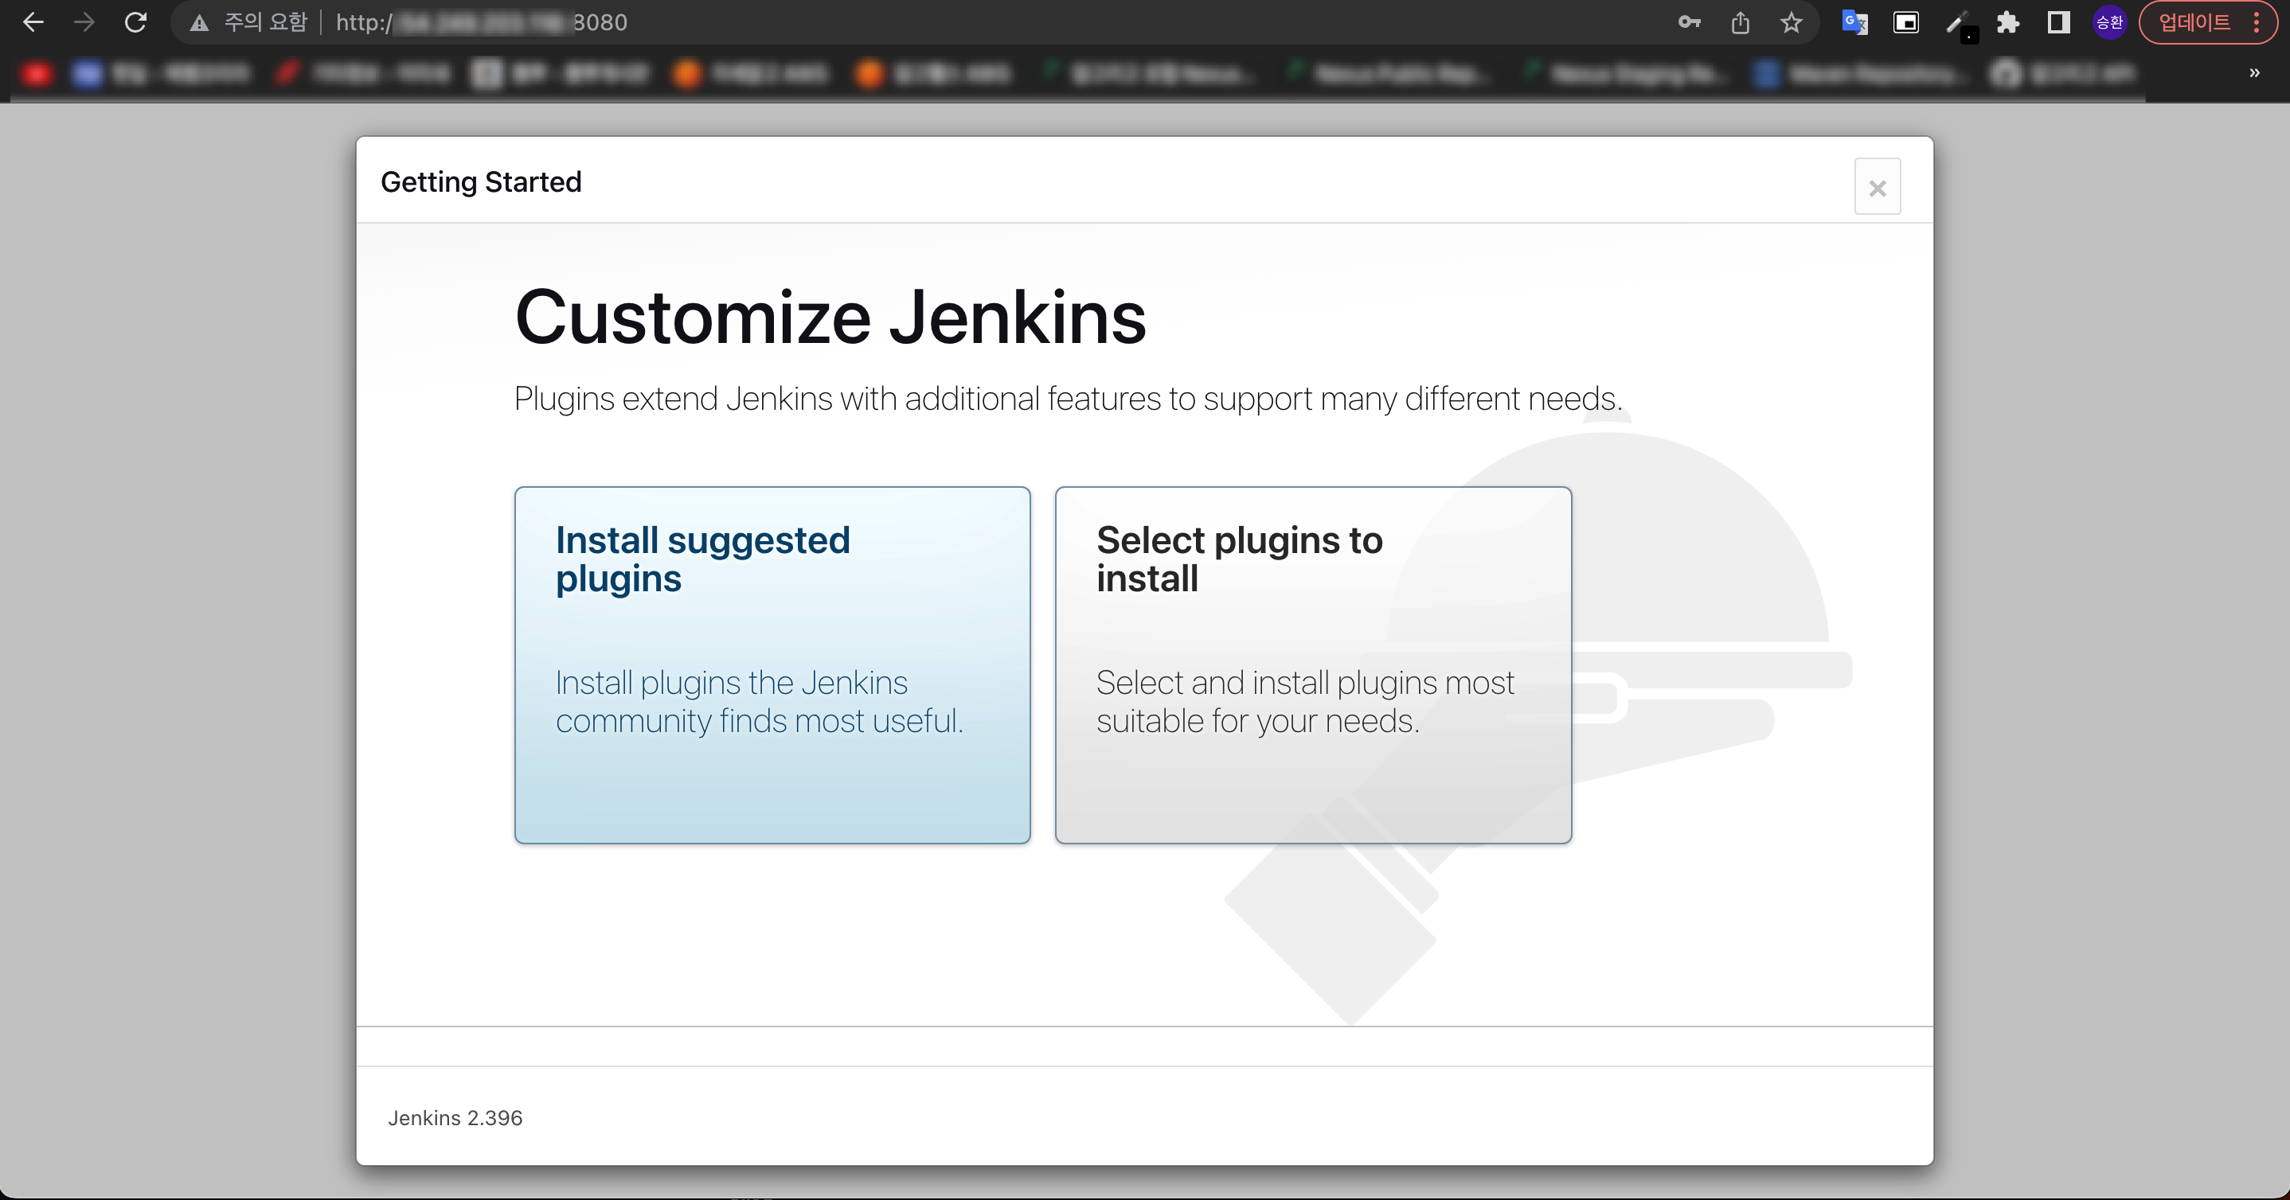Choose Select plugins to install
Viewport: 2290px width, 1200px height.
[x=1312, y=664]
